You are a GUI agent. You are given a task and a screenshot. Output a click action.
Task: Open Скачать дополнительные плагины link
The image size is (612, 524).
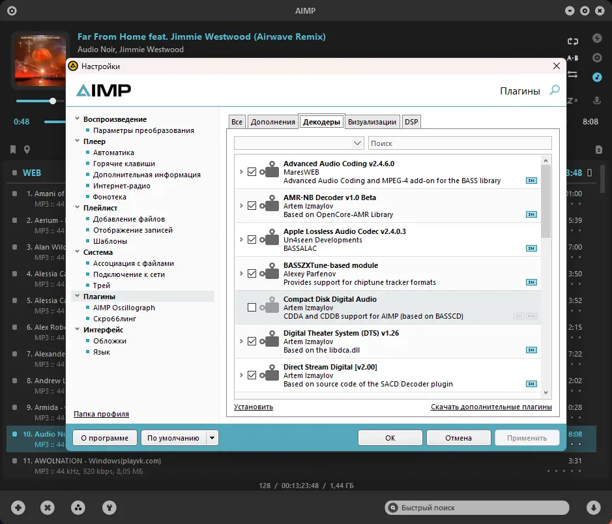[x=491, y=407]
